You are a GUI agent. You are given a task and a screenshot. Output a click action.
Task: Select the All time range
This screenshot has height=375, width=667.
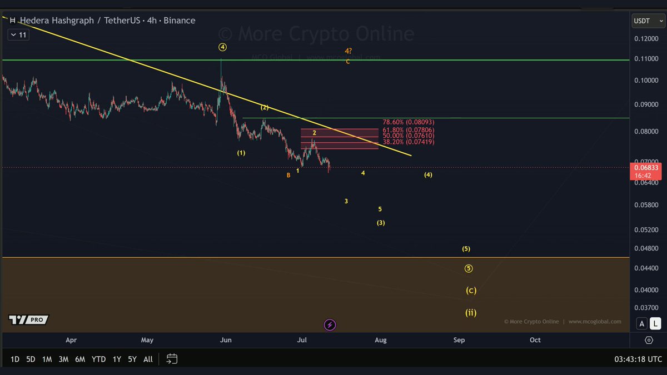pos(148,359)
